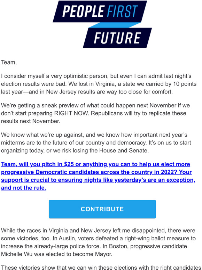This screenshot has height=270, width=202.
Task: Click the paragraph starting 'I consider myself'
Action: point(99,84)
